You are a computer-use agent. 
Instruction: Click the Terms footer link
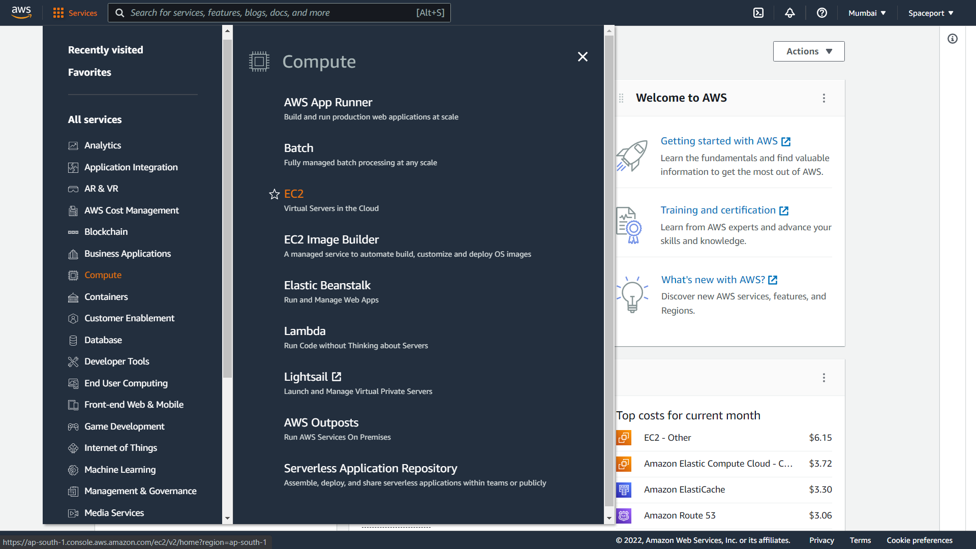860,540
